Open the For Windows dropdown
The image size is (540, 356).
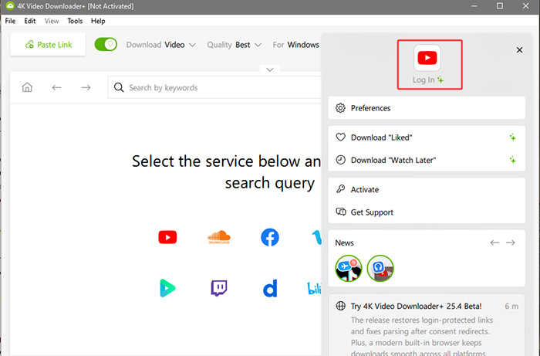295,45
